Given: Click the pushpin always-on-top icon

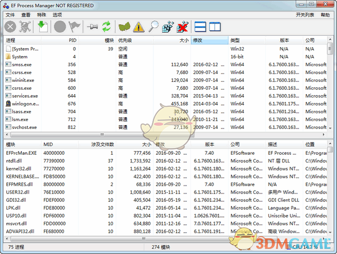Looking at the screenshot, I should coord(93,27).
